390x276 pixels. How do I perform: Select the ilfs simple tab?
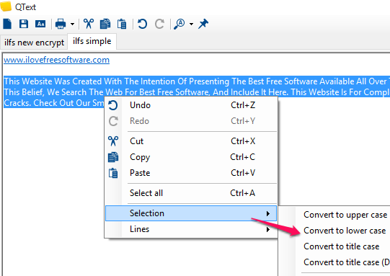[92, 41]
